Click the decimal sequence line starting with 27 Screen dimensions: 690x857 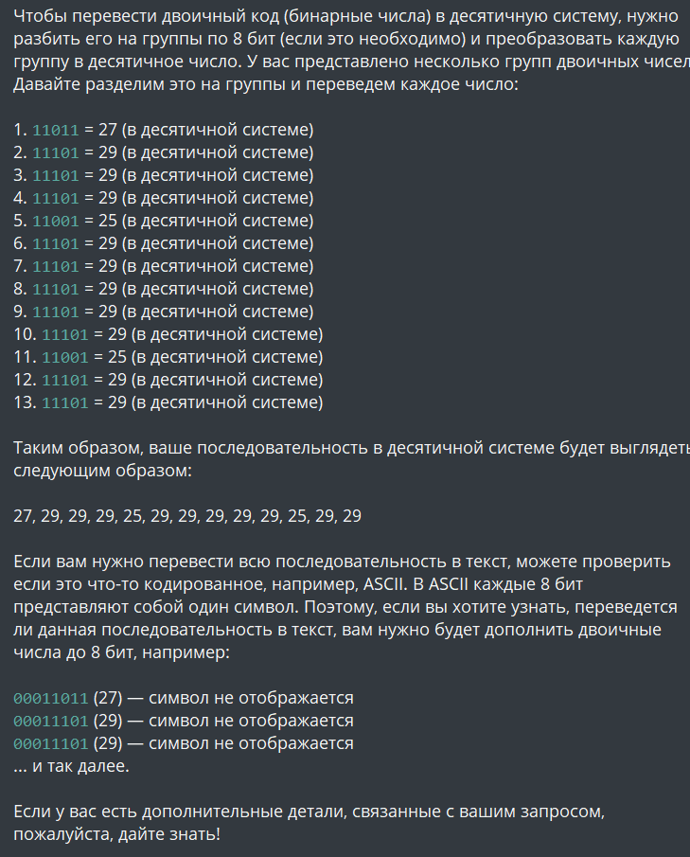click(x=187, y=516)
